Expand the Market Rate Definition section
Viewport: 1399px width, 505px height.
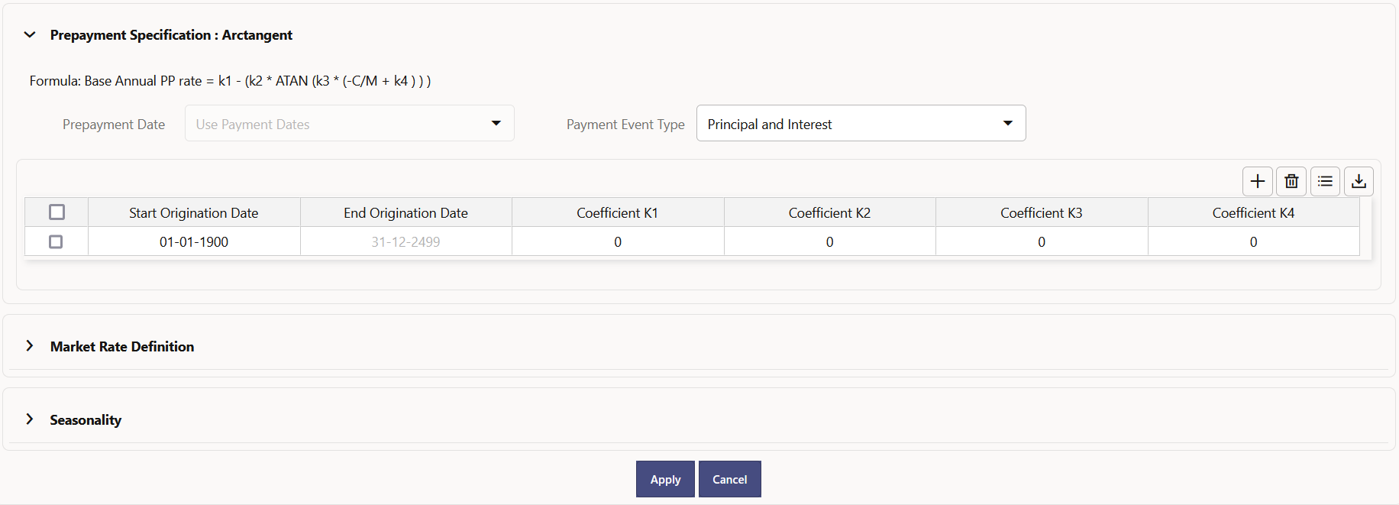(x=121, y=345)
